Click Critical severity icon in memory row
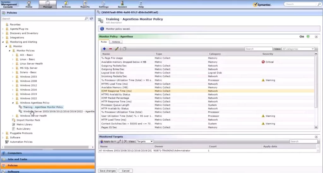The height and width of the screenshot is (173, 323). (x=263, y=62)
